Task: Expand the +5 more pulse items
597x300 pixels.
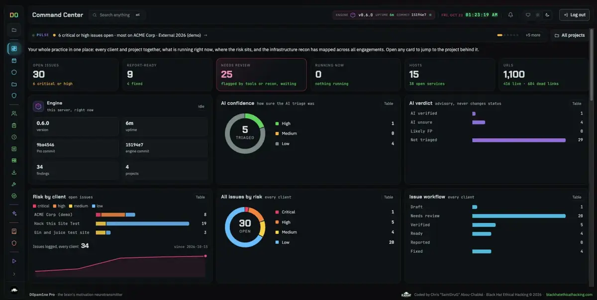Action: coord(533,35)
